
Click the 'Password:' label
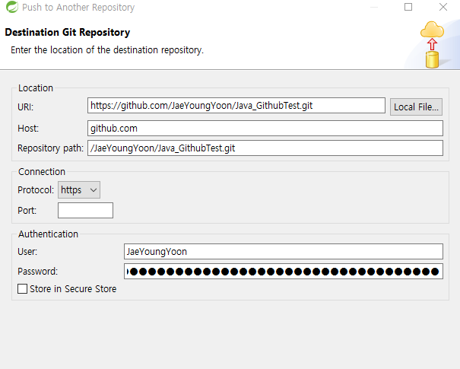(37, 272)
